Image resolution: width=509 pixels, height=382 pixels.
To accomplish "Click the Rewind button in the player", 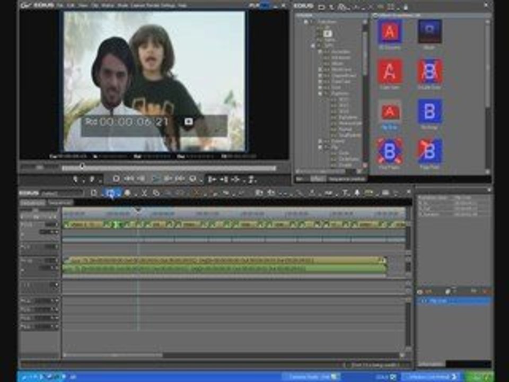I will point(129,179).
